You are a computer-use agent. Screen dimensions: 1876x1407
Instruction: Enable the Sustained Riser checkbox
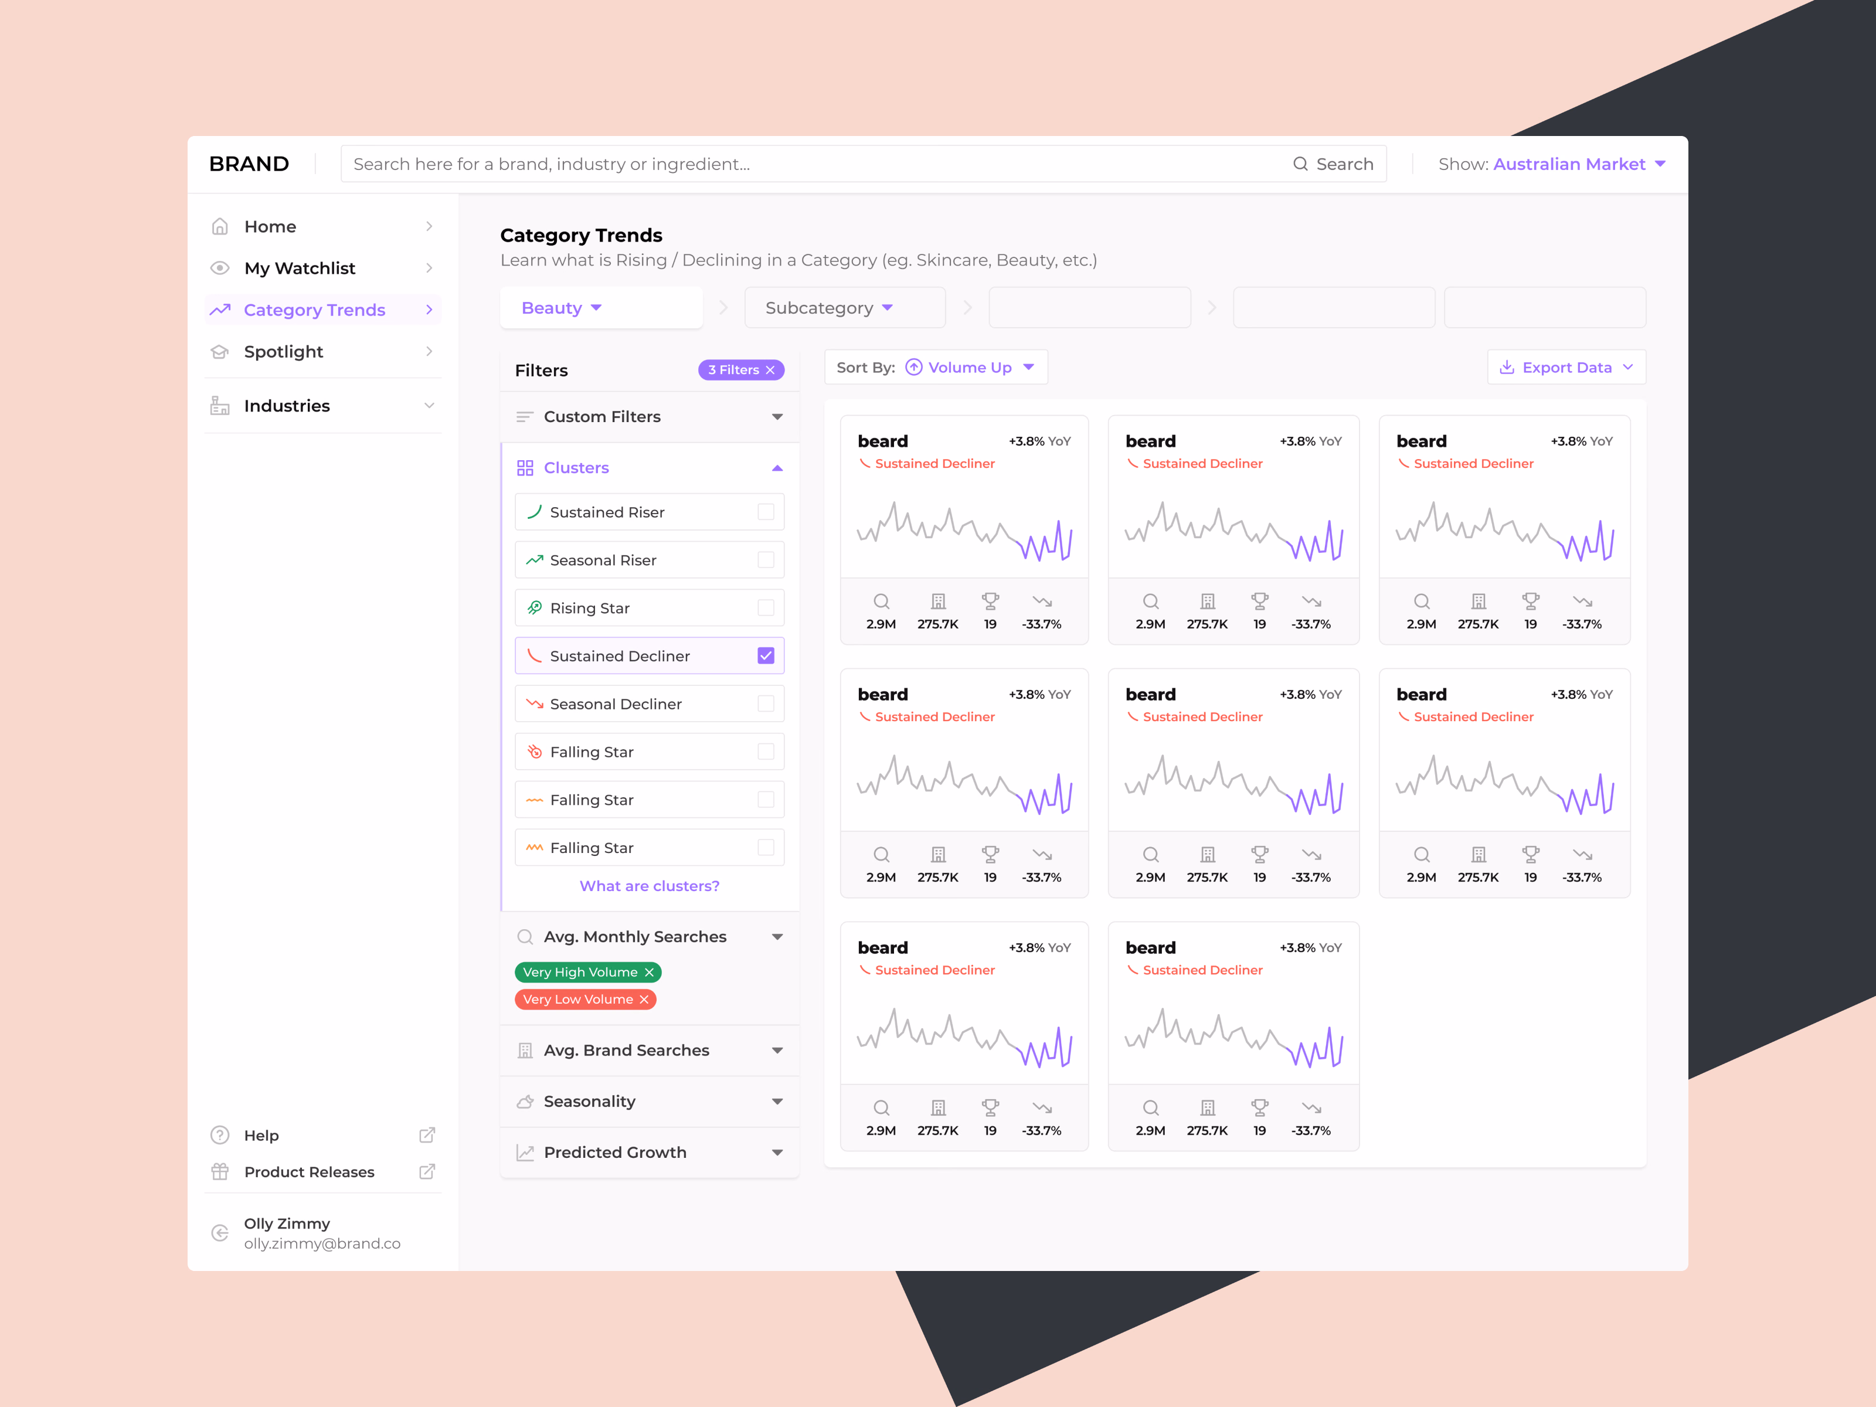(x=766, y=512)
